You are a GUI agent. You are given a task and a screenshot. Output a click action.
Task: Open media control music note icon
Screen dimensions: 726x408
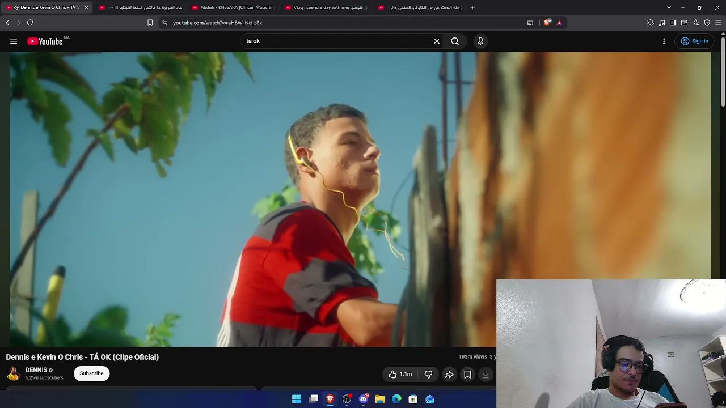point(662,23)
